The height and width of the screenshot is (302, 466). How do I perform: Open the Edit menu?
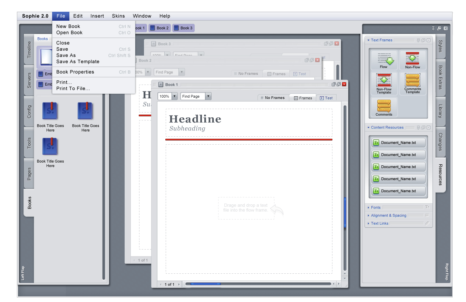tap(78, 16)
